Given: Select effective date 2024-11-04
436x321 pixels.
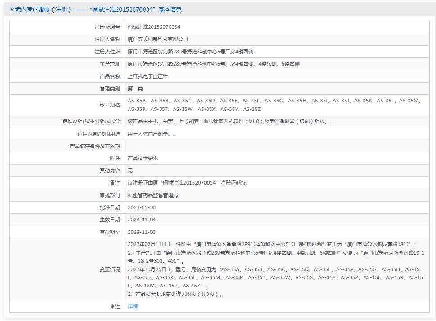Looking at the screenshot, I should (x=142, y=220).
